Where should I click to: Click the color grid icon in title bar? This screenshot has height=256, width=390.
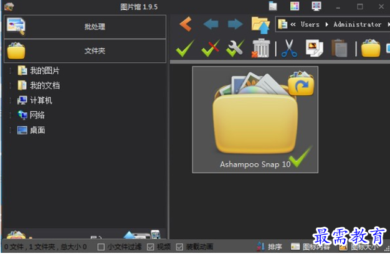tap(295, 6)
